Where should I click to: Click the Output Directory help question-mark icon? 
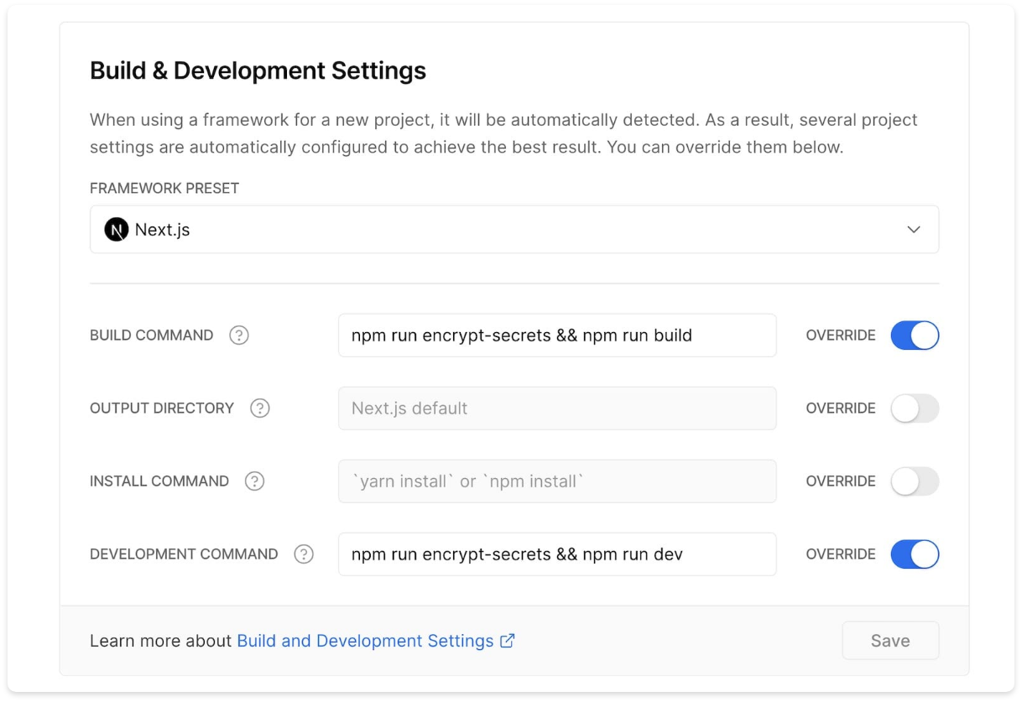click(260, 408)
